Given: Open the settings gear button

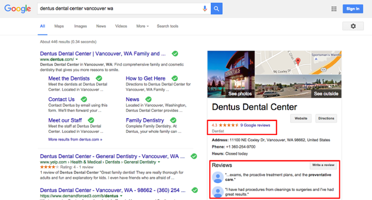Looking at the screenshot, I should 353,26.
